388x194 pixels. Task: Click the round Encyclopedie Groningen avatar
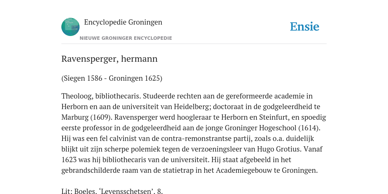point(70,27)
